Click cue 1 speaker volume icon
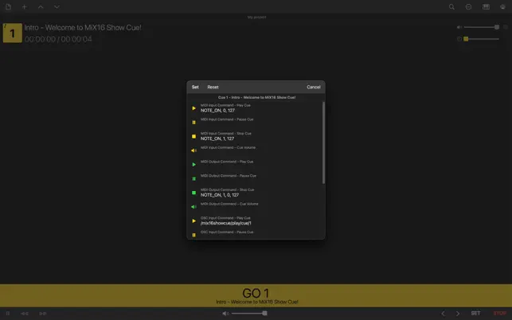 point(459,27)
